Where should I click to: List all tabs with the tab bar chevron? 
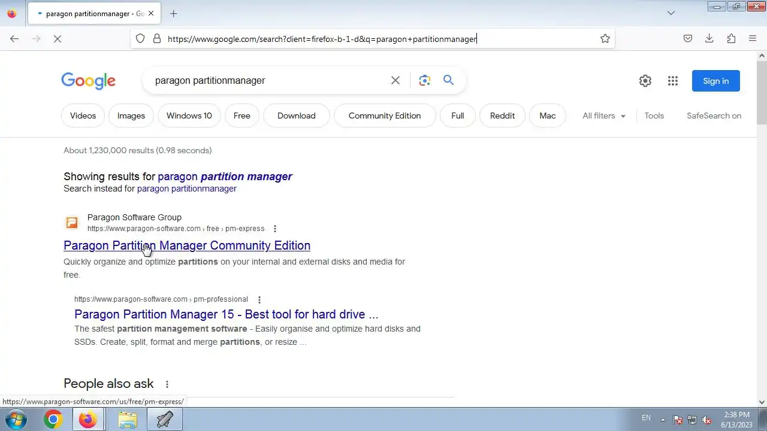(x=671, y=13)
